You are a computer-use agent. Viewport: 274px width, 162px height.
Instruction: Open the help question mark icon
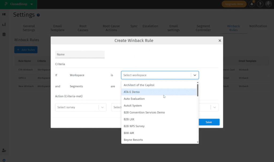click(260, 4)
